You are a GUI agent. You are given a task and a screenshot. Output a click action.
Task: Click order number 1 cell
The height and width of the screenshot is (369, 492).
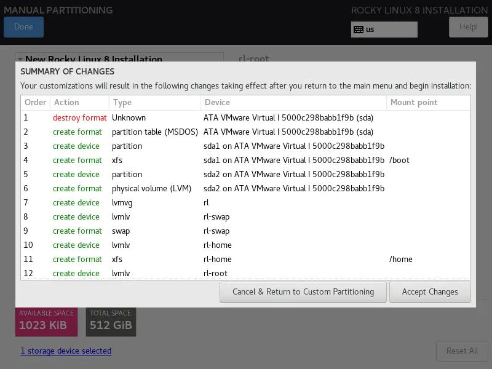pos(26,118)
